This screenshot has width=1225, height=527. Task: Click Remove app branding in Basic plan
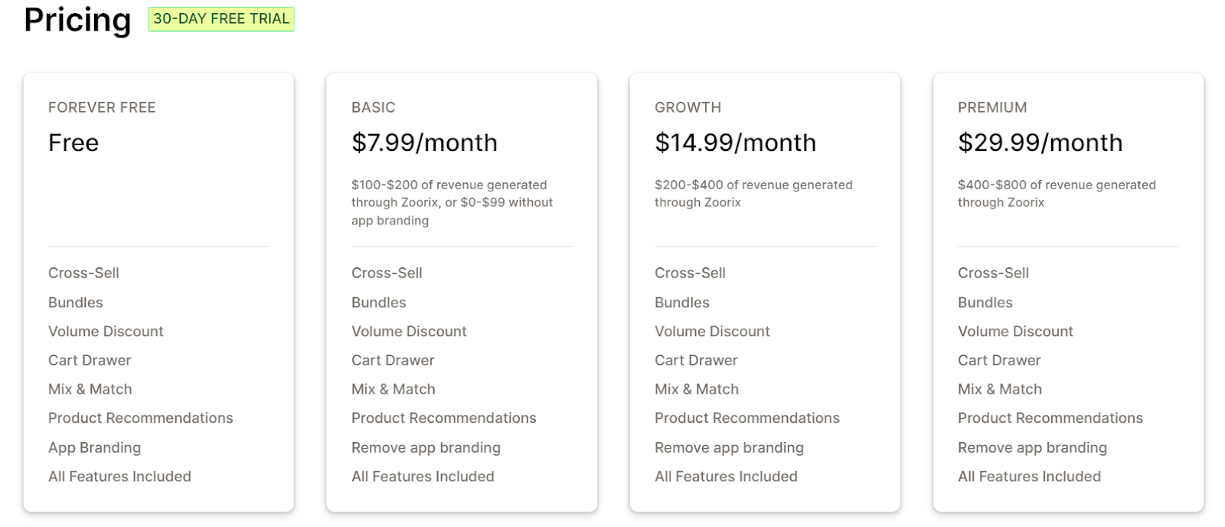(426, 447)
